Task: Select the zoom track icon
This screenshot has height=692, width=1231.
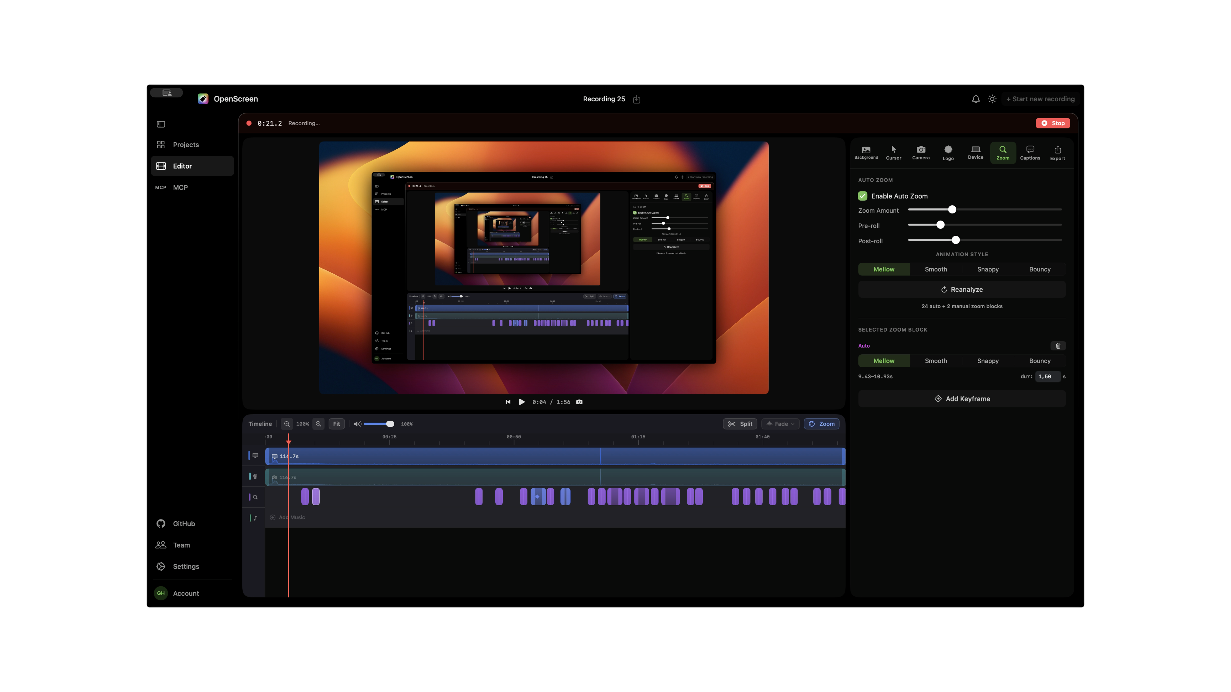Action: (255, 497)
